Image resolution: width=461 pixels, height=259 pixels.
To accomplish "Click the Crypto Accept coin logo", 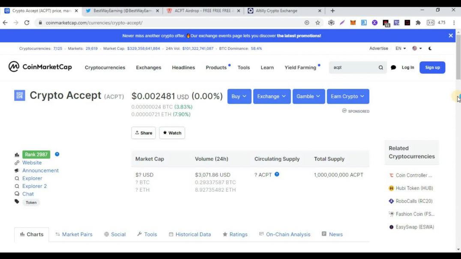I will point(20,95).
